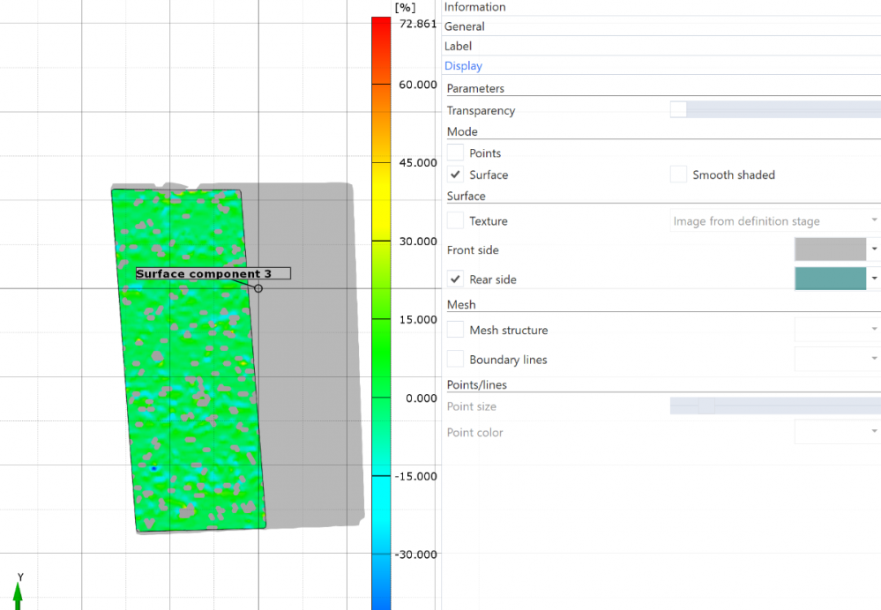Open the Rear side color dropdown arrow
This screenshot has width=881, height=610.
click(x=874, y=279)
